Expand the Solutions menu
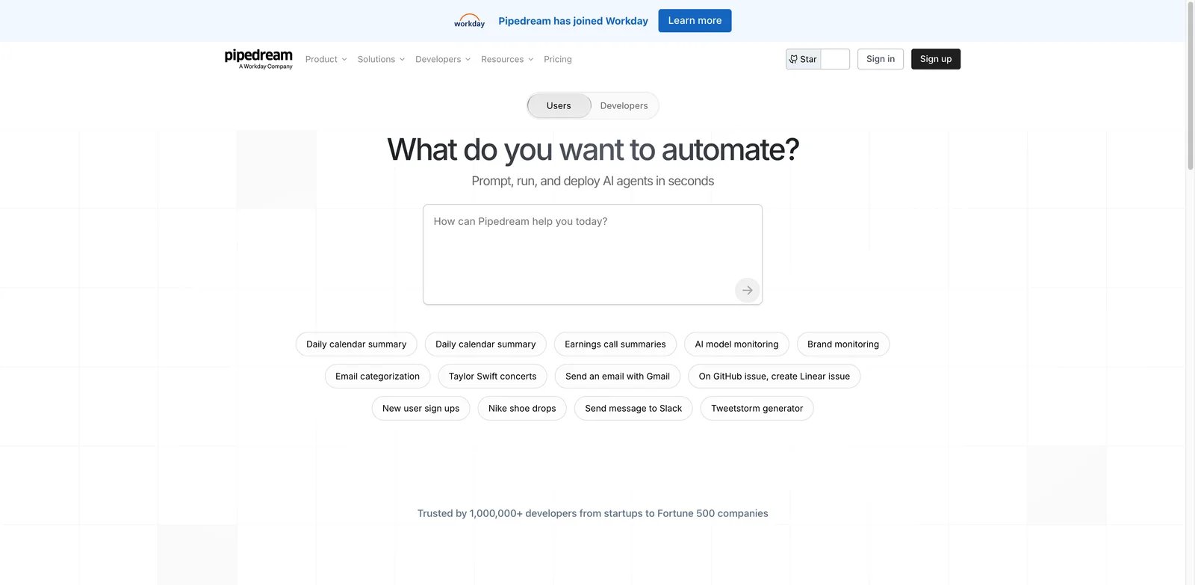The height and width of the screenshot is (585, 1195). 381,59
